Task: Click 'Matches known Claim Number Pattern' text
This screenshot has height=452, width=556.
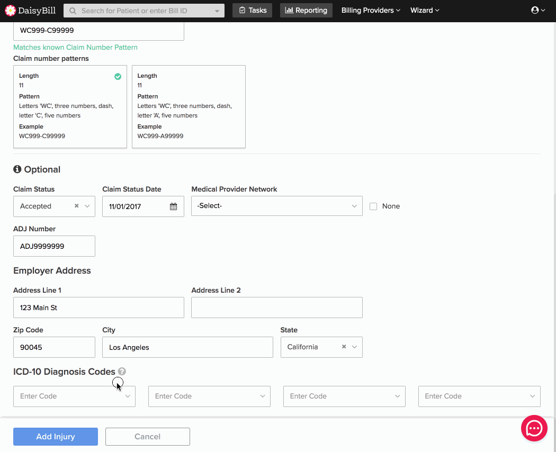Action: click(75, 47)
